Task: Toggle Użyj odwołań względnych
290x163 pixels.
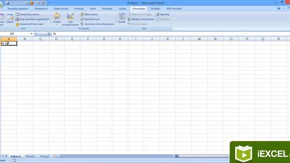Action: click(x=32, y=19)
